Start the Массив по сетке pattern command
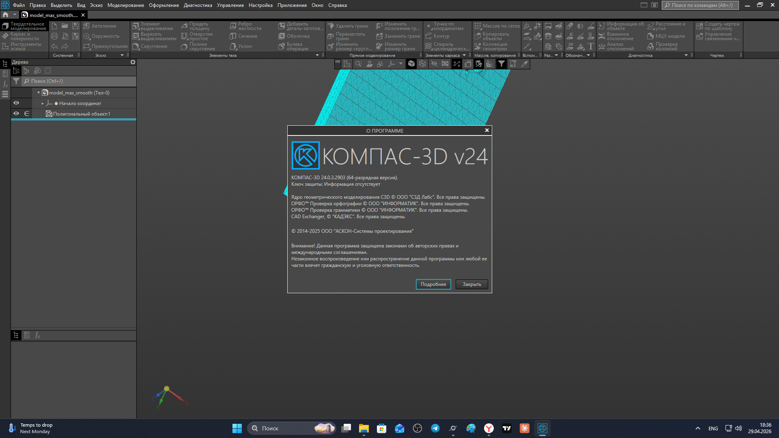The height and width of the screenshot is (438, 779). tap(497, 26)
